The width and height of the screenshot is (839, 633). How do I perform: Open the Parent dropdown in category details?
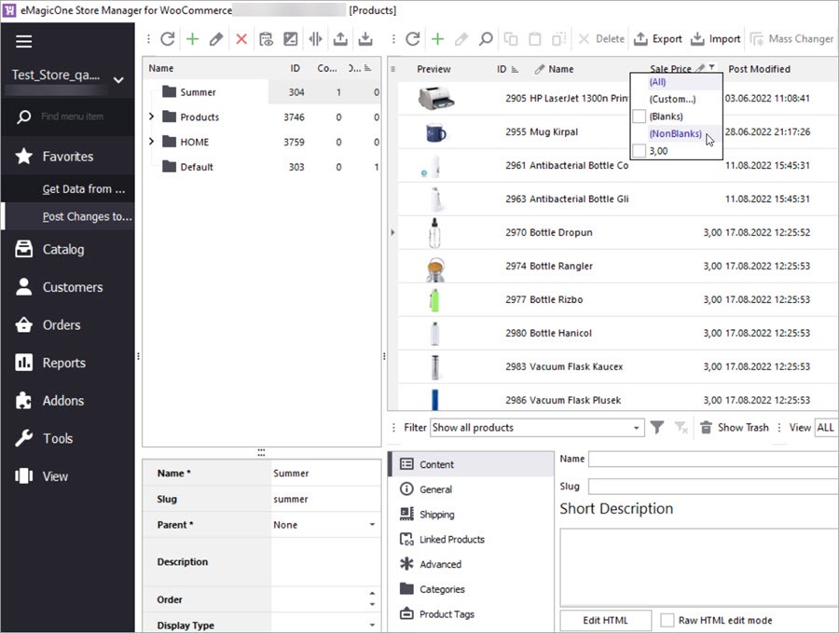372,525
